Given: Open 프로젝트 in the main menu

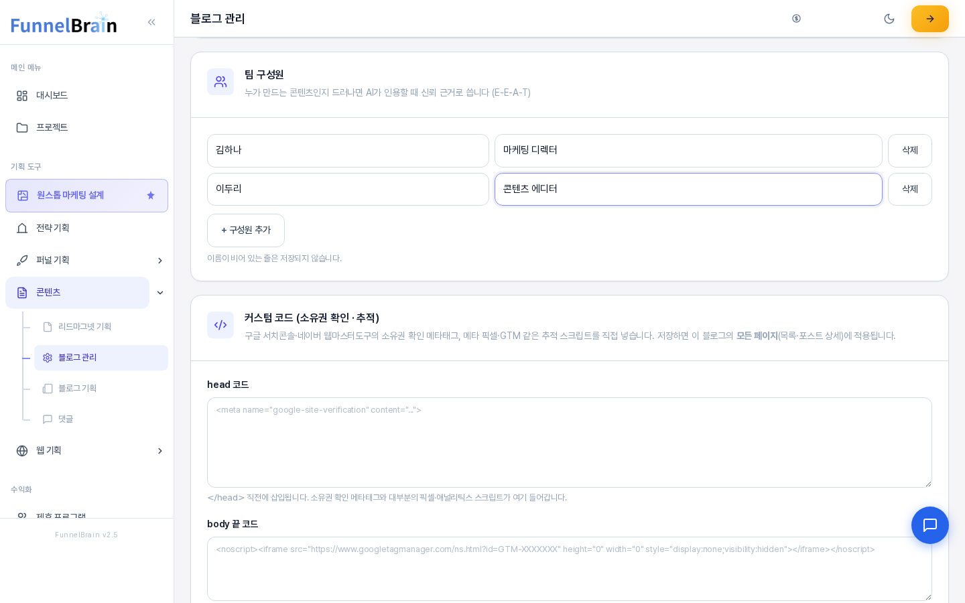Looking at the screenshot, I should 87,128.
